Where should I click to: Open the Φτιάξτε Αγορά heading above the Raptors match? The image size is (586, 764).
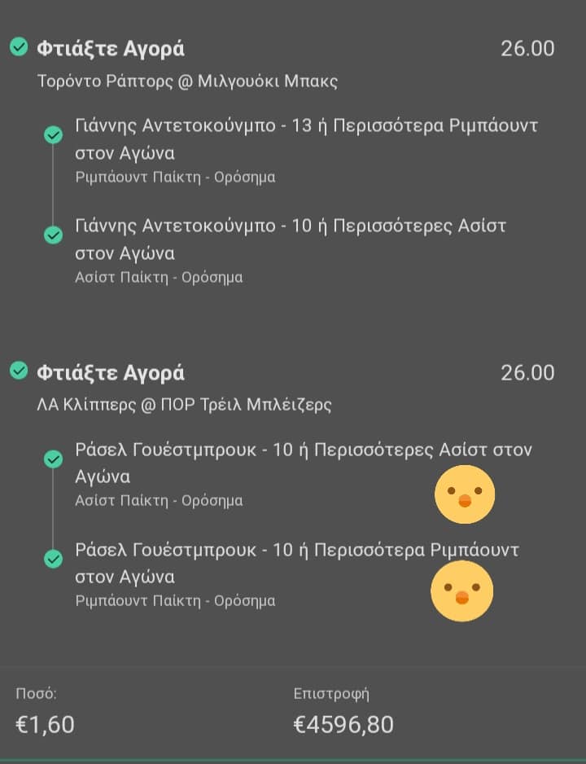(111, 49)
